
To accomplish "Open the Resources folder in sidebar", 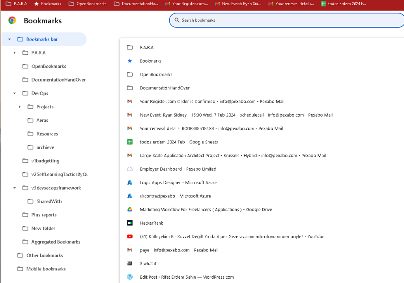I will point(47,134).
